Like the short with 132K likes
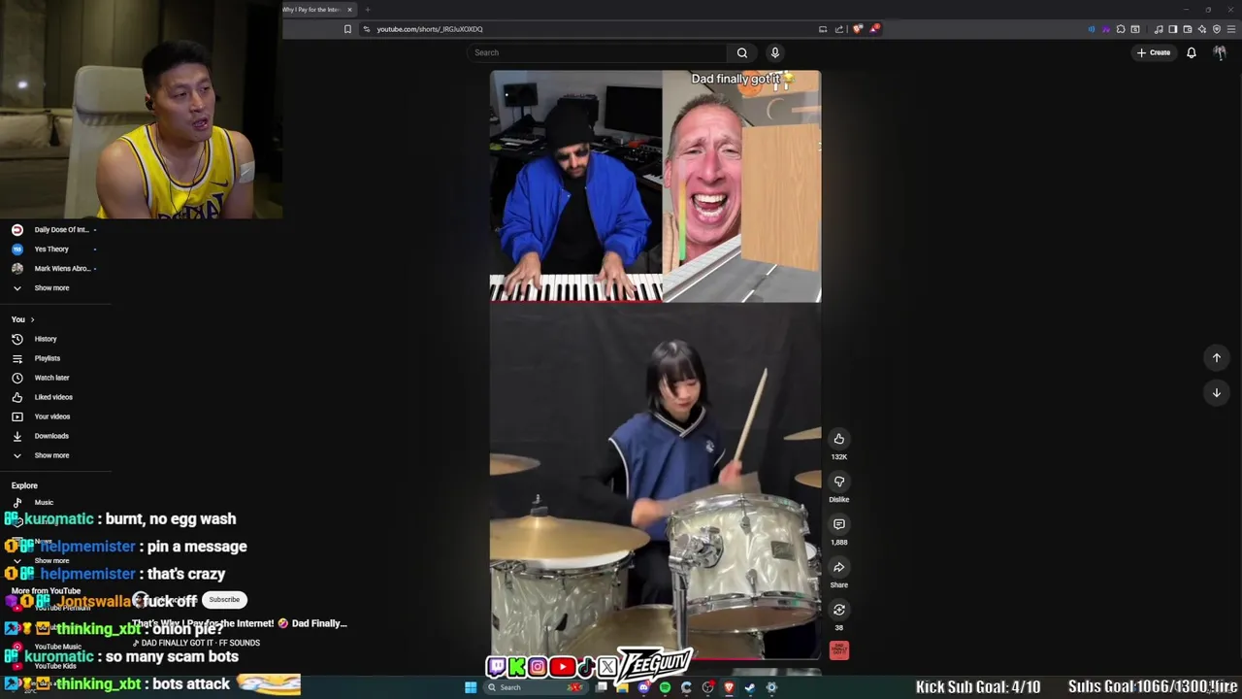The image size is (1242, 699). pos(839,439)
